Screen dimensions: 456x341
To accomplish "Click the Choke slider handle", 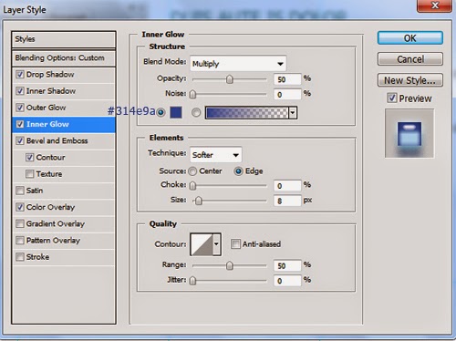I will [192, 186].
